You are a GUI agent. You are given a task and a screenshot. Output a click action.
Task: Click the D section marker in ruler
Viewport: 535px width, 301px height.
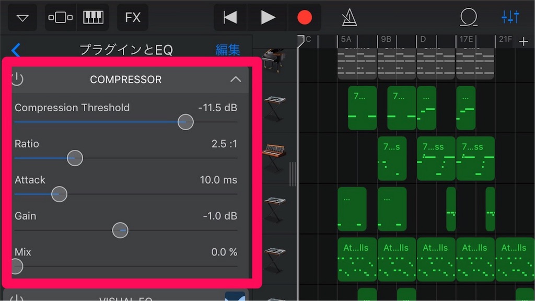423,39
